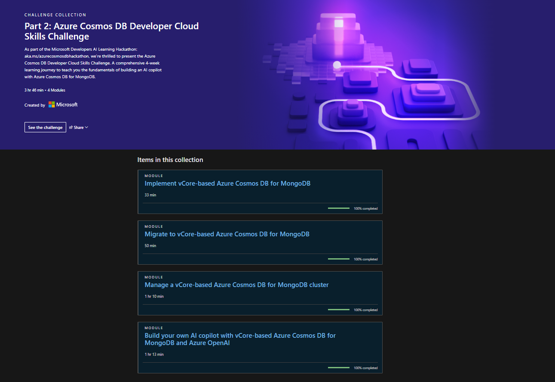Open Implement vCore-based Azure Cosmos DB module
The height and width of the screenshot is (382, 555).
pyautogui.click(x=227, y=183)
